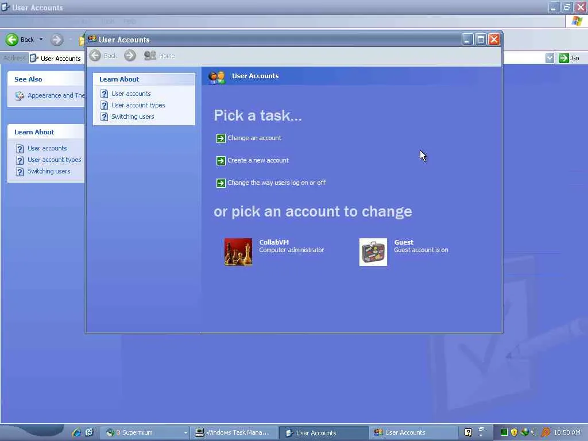Screen dimensions: 588x441
Task: Click the orange magnifier tray icon
Action: (x=546, y=432)
